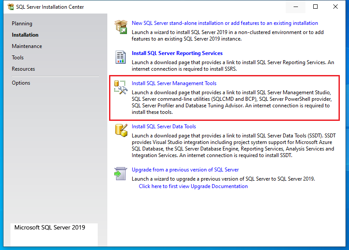Start Upgrade from a previous version link
349x250 pixels.
point(185,170)
